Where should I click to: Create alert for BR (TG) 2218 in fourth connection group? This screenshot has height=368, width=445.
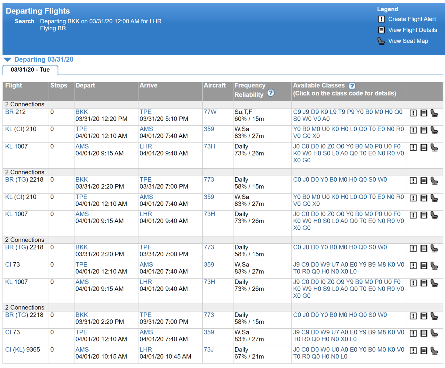(413, 316)
